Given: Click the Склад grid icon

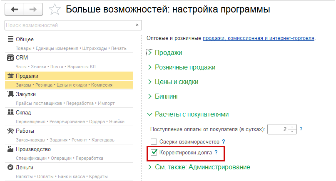Looking at the screenshot, I should [x=10, y=112].
